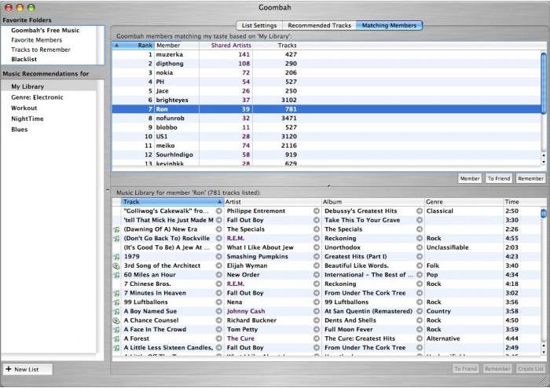Select the 'Genre: Electronic' recommendation list
550x388 pixels.
37,97
